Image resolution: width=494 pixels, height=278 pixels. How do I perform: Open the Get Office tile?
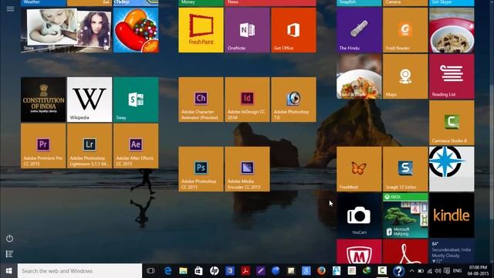pos(293,30)
